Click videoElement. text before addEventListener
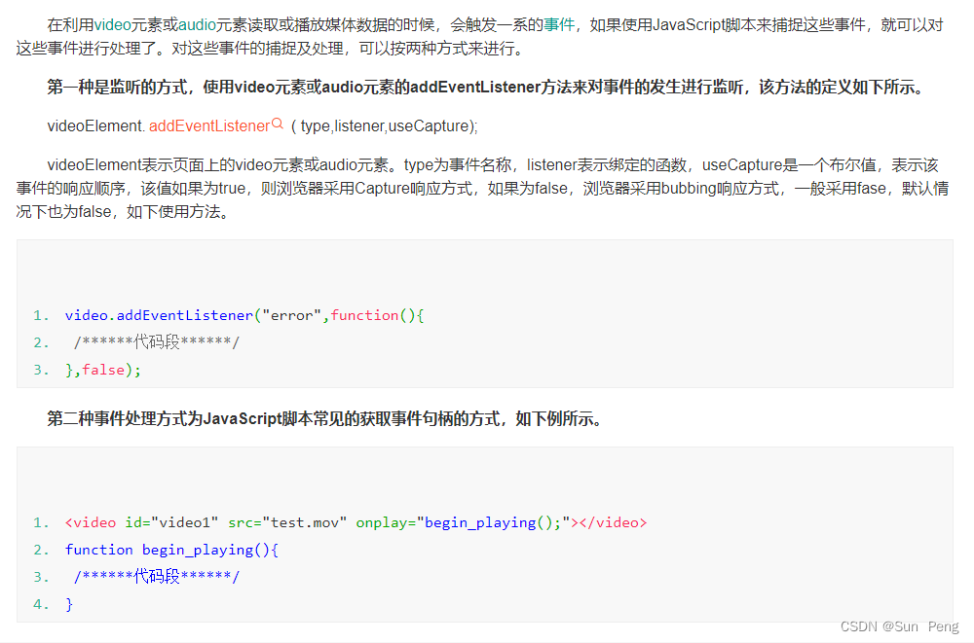Image resolution: width=974 pixels, height=643 pixels. coord(96,126)
